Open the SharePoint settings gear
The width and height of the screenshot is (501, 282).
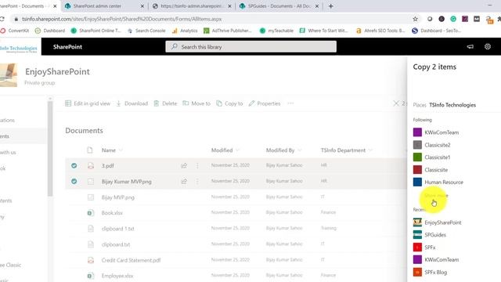(x=487, y=47)
